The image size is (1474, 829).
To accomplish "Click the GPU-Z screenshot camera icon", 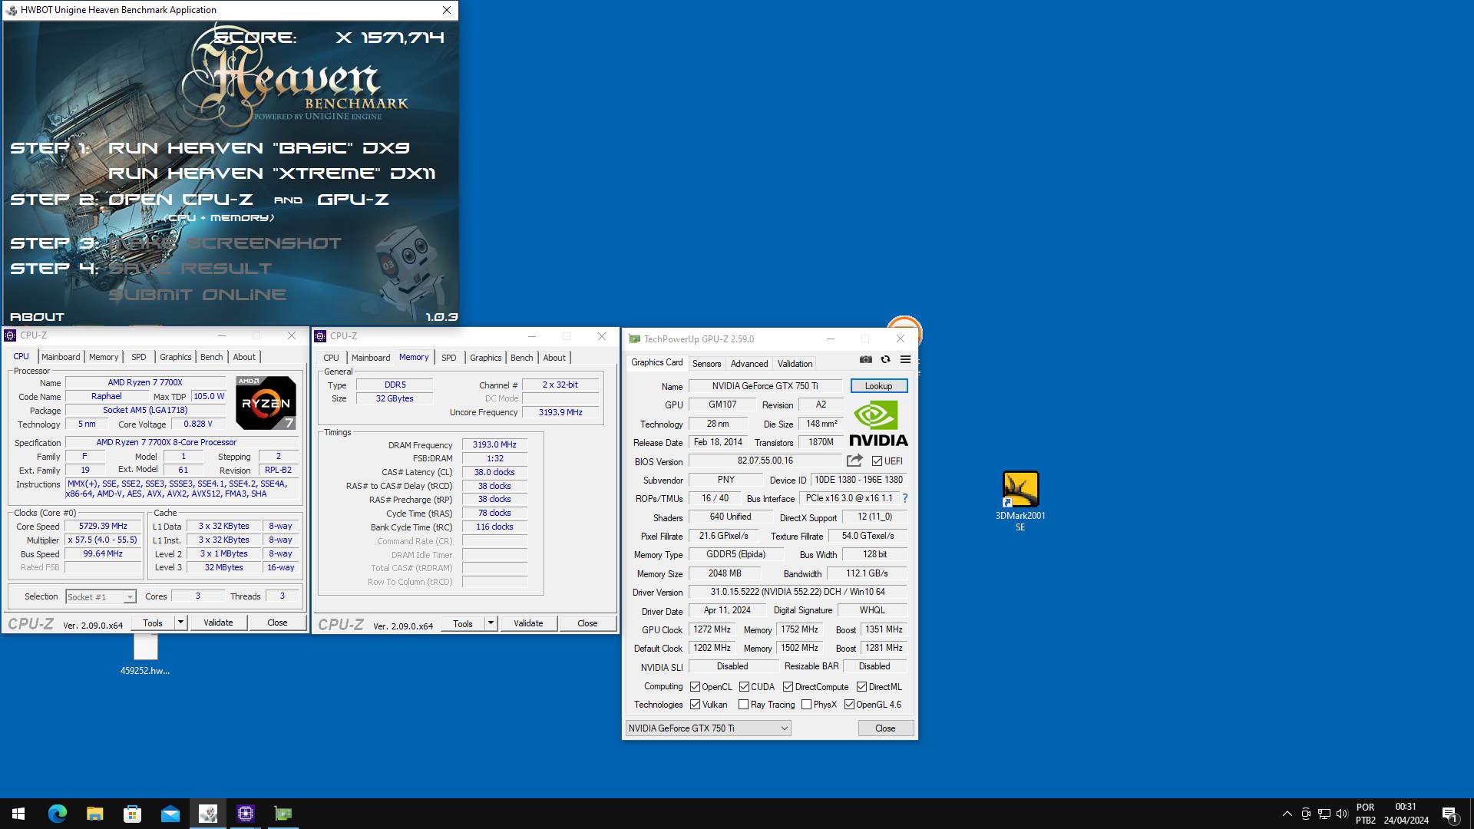I will (866, 359).
